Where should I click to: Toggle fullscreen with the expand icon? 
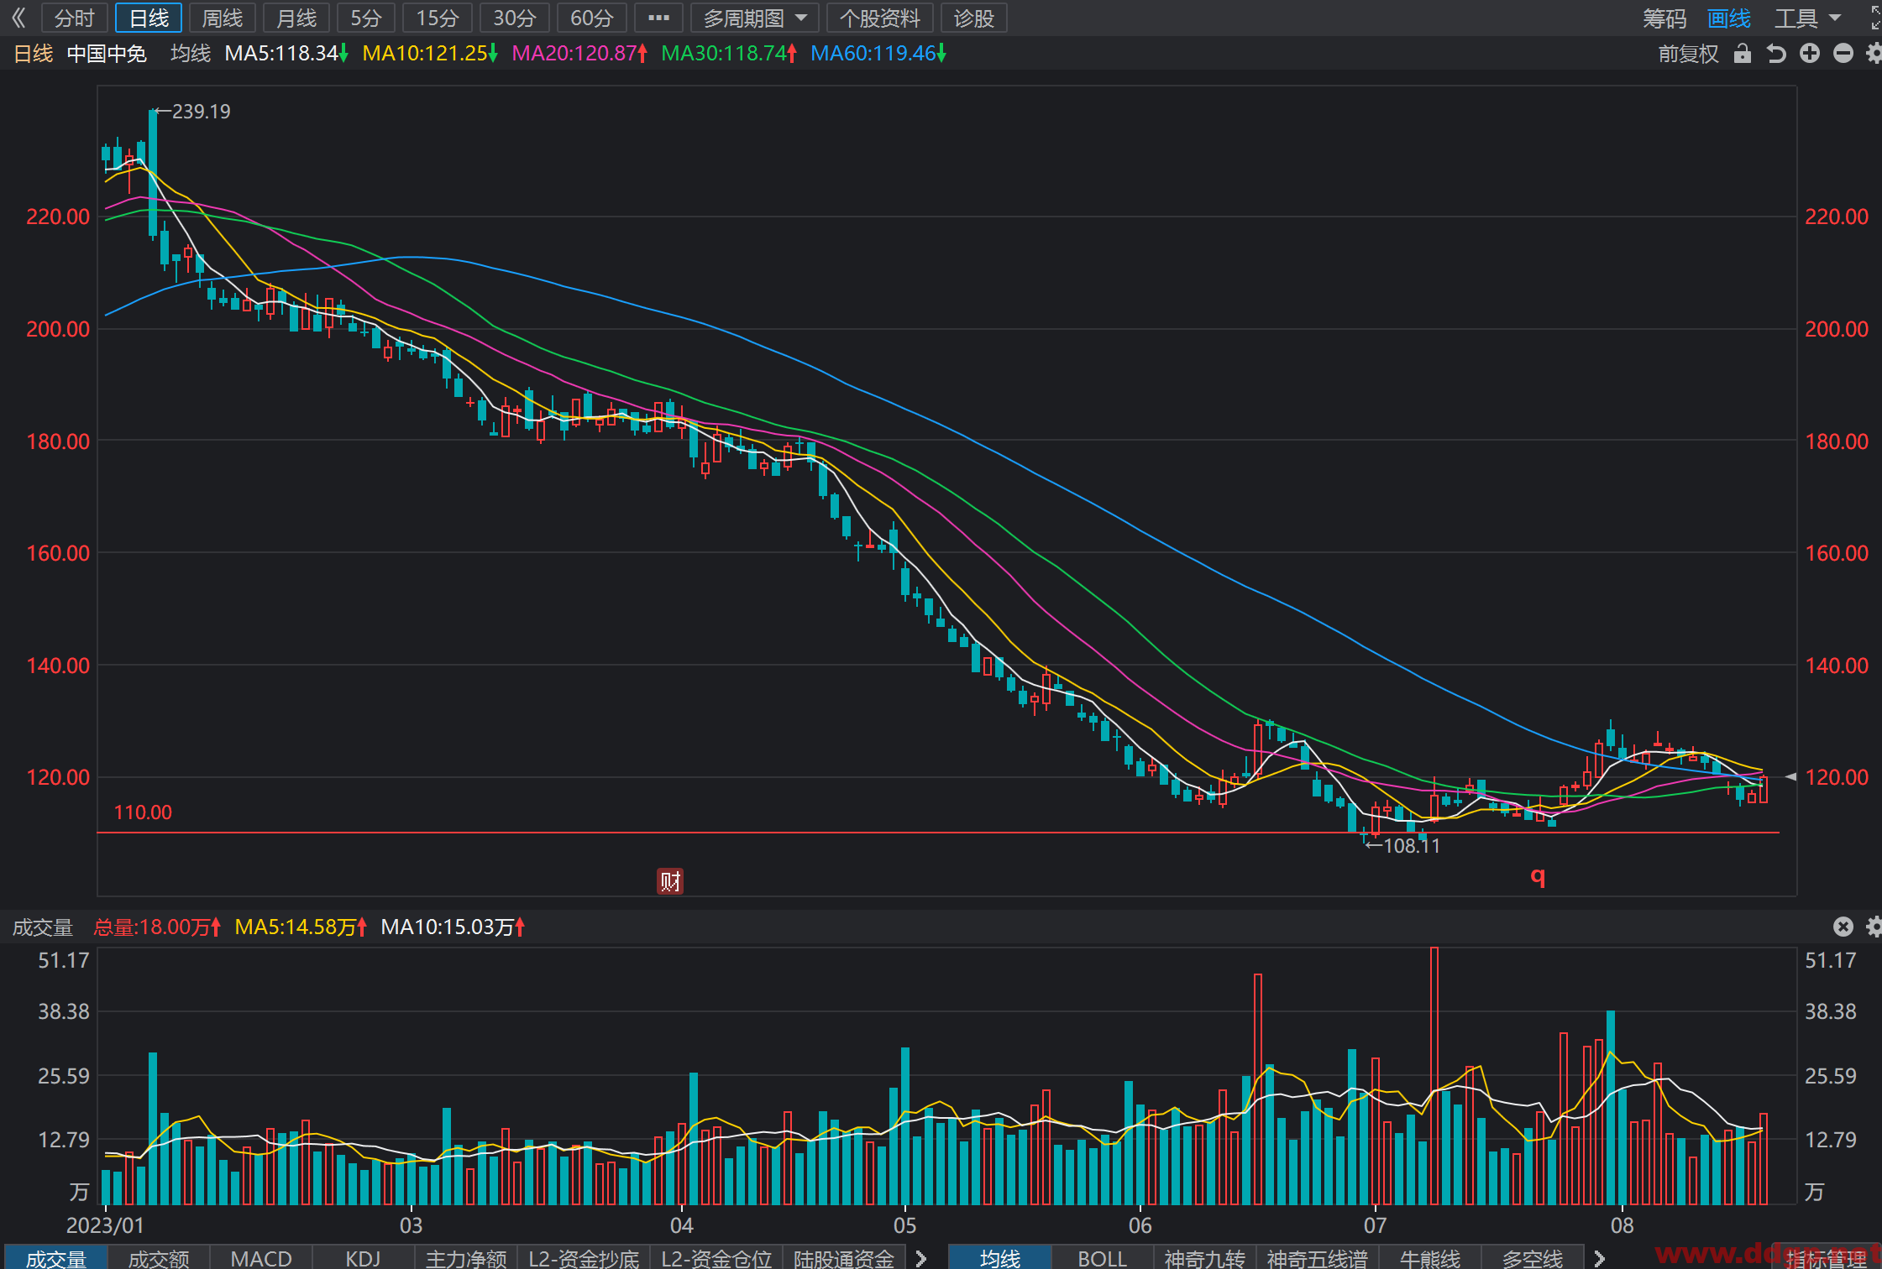click(x=1874, y=18)
